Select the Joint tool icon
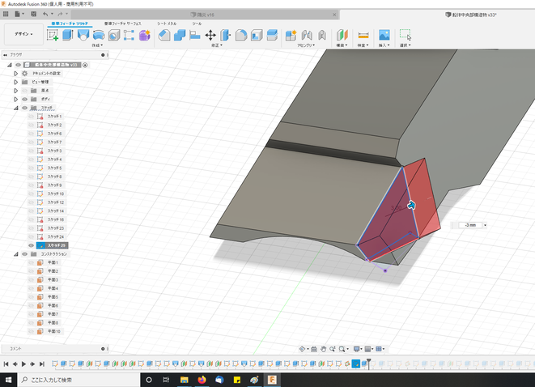535x387 pixels. [x=307, y=35]
